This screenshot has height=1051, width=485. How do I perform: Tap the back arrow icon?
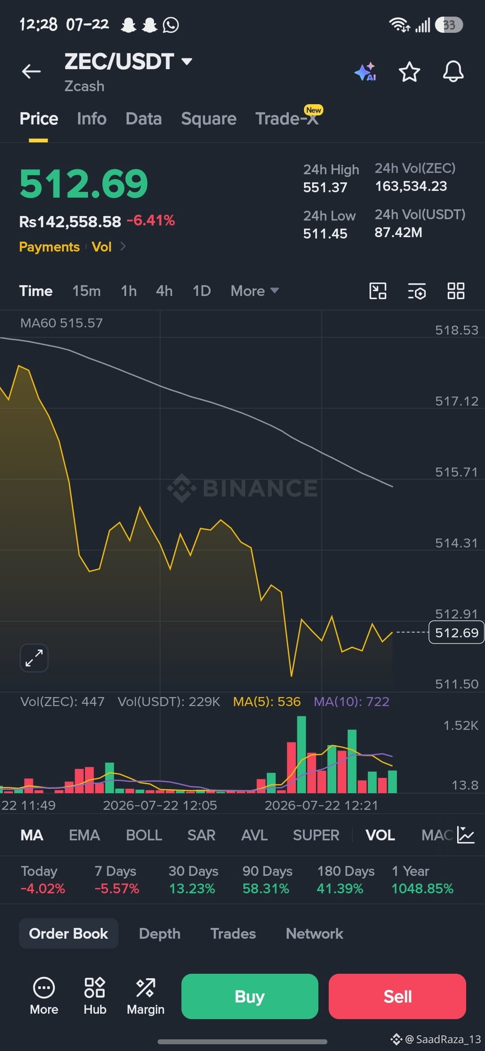[31, 71]
